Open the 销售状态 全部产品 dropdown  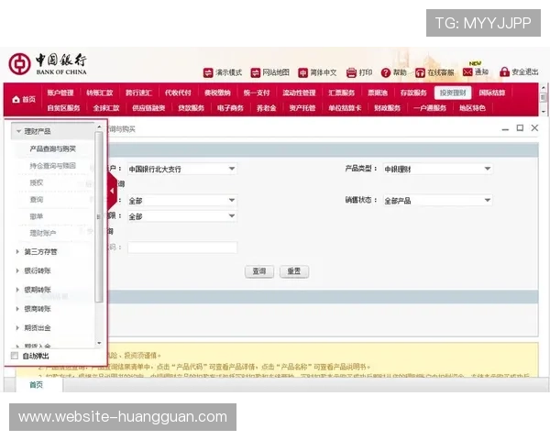pyautogui.click(x=437, y=201)
